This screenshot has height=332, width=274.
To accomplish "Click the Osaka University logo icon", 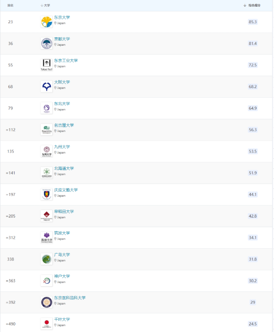I will click(47, 86).
